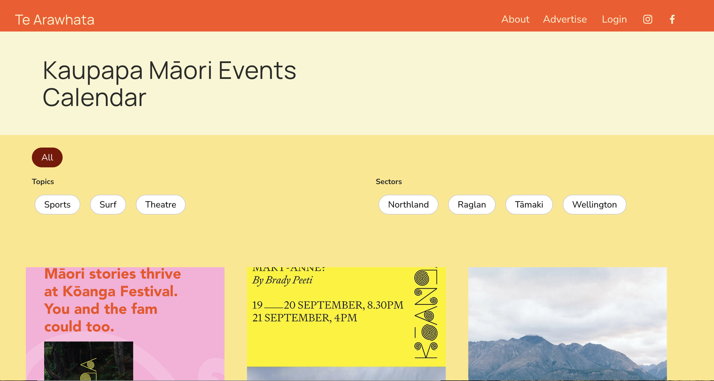714x381 pixels.
Task: Filter events by Tāmaki sector
Action: tap(529, 205)
